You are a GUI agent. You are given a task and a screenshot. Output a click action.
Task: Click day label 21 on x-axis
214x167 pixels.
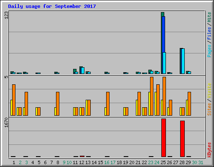pyautogui.click(x=138, y=162)
